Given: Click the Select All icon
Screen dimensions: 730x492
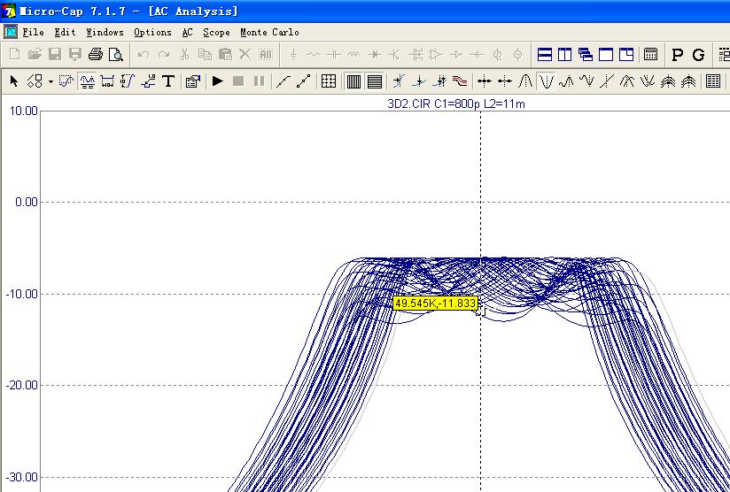Looking at the screenshot, I should point(266,54).
